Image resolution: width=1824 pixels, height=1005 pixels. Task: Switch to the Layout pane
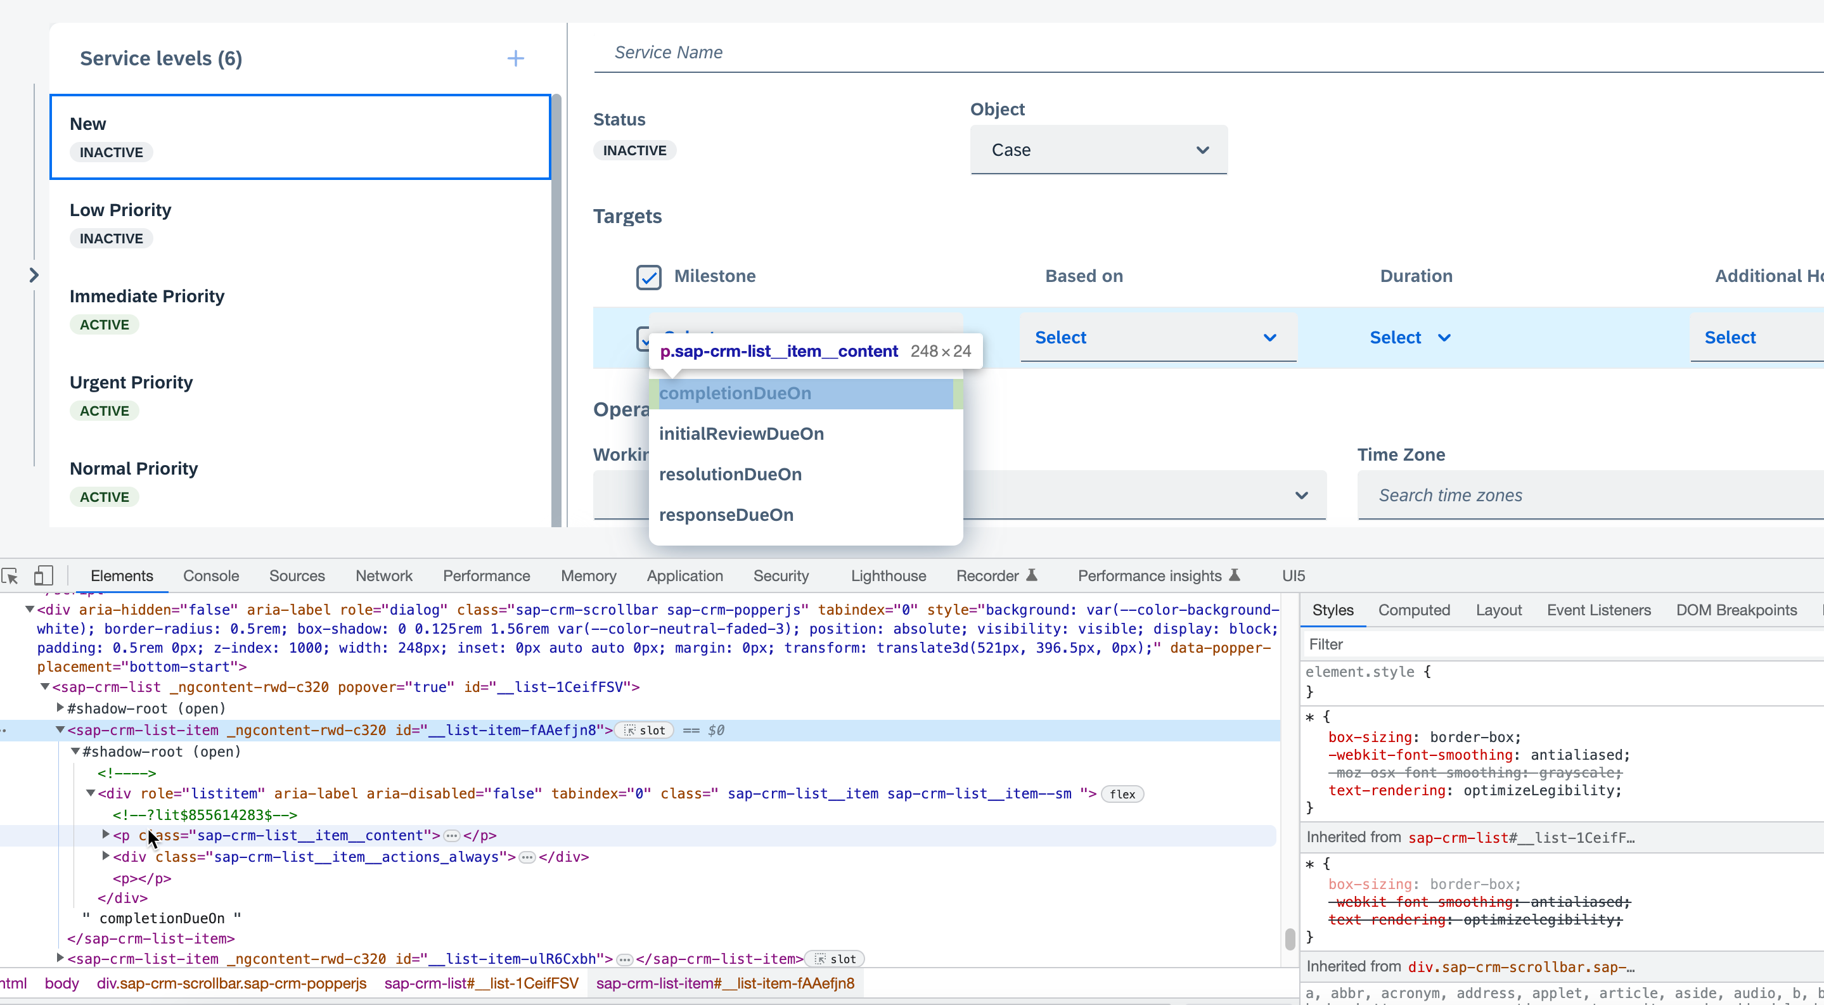(1498, 610)
